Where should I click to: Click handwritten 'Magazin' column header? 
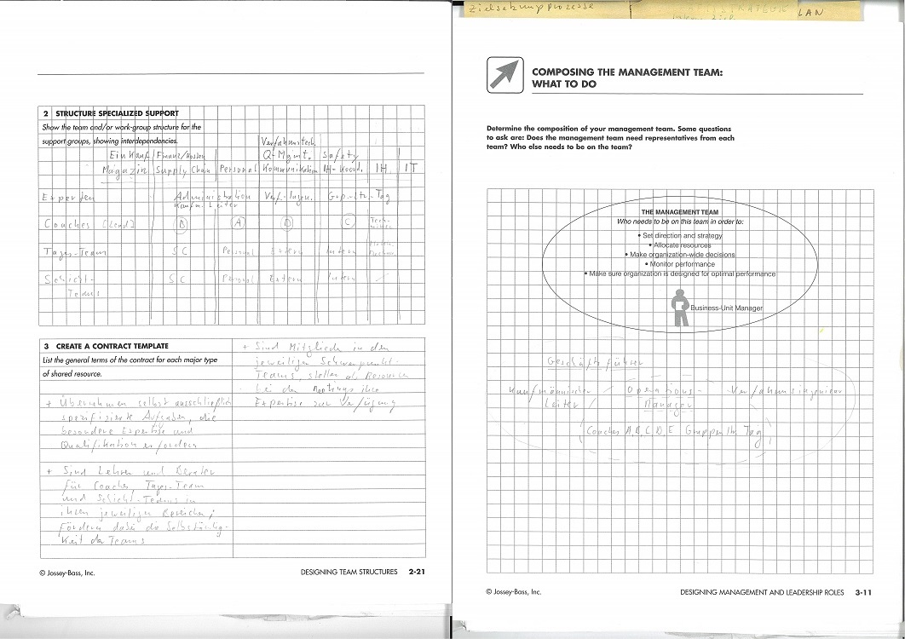pyautogui.click(x=124, y=171)
